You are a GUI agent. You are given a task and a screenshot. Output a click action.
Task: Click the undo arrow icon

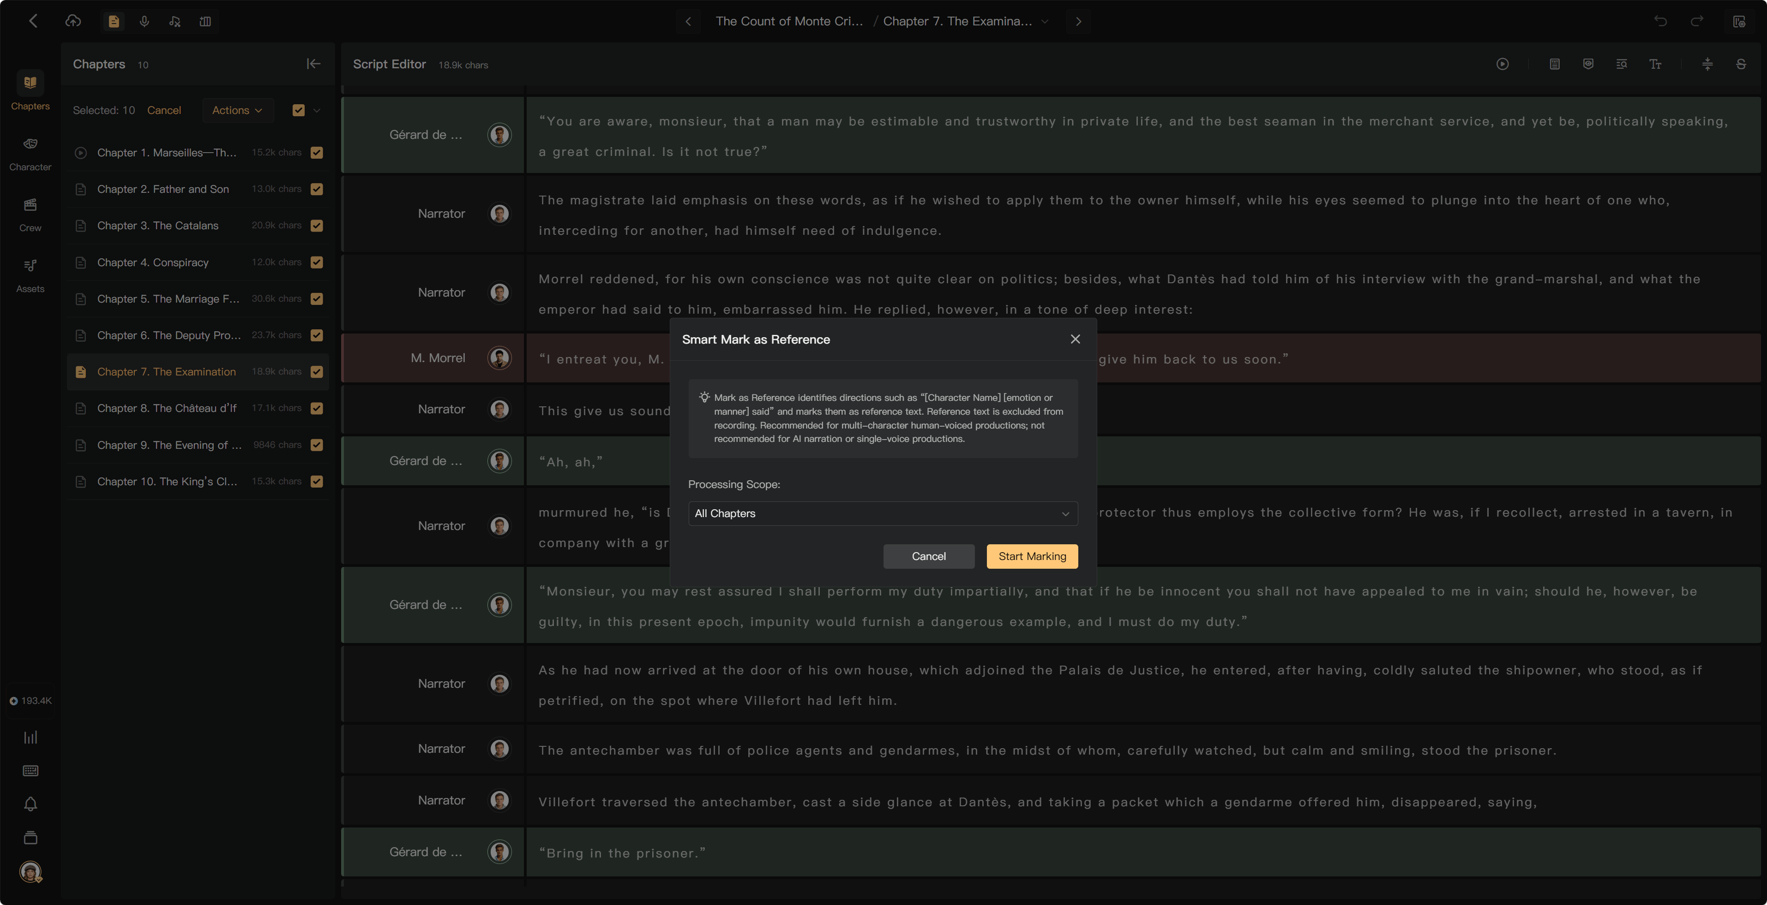(x=1660, y=21)
